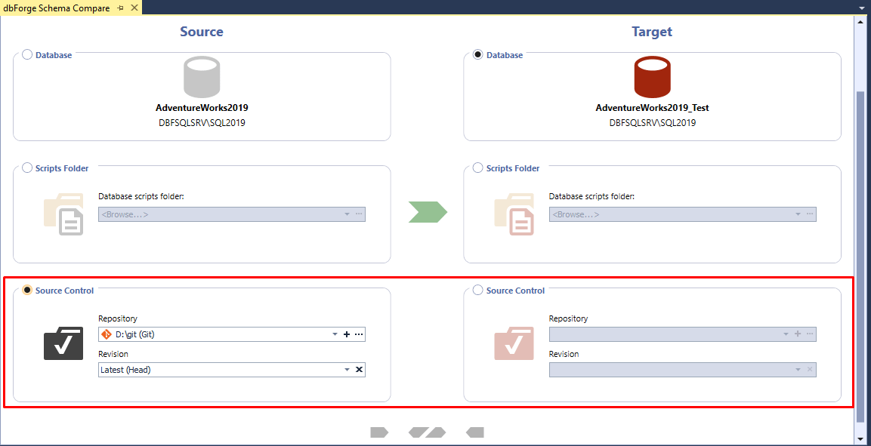Click the ellipsis button beside the Repository field

tap(359, 334)
